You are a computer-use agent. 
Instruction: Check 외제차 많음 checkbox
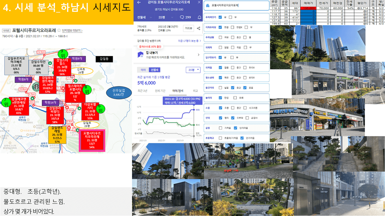[x=220, y=47]
